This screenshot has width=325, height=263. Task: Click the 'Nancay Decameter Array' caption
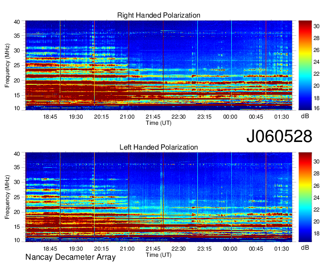point(70,257)
